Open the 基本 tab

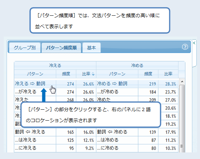tap(92, 48)
